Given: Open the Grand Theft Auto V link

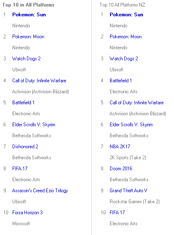Looking at the screenshot, I should [128, 191].
